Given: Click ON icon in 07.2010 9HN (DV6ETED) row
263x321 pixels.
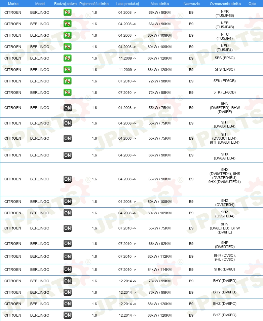Looking at the screenshot, I should [68, 228].
